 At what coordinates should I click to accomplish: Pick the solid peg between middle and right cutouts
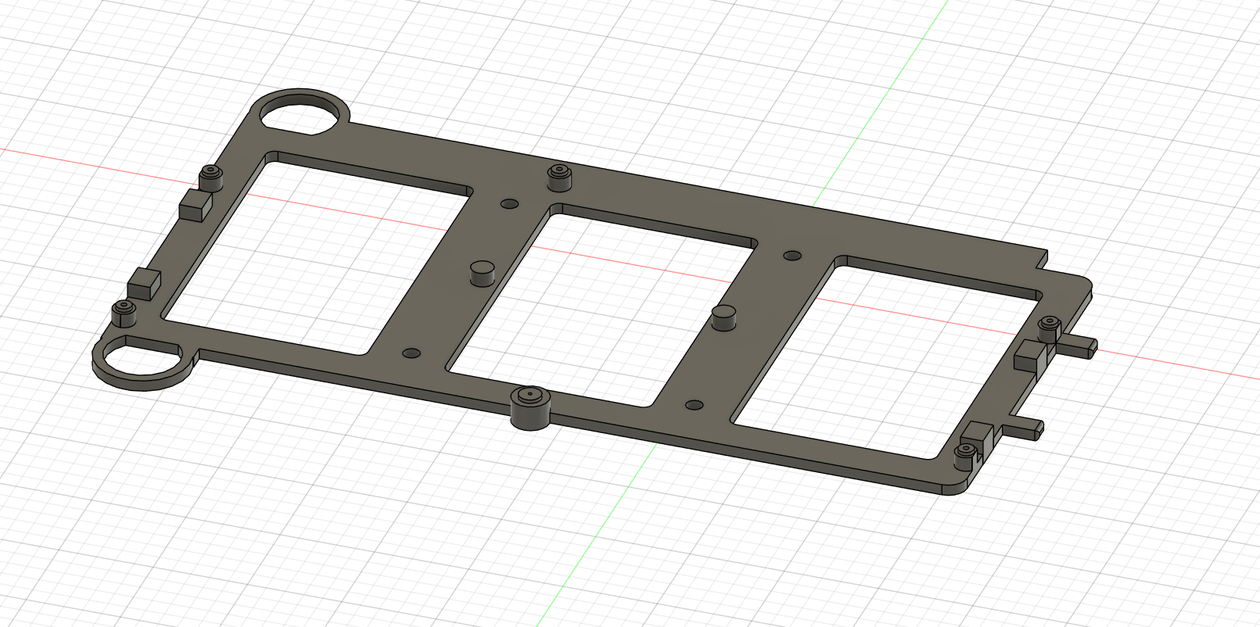(725, 318)
